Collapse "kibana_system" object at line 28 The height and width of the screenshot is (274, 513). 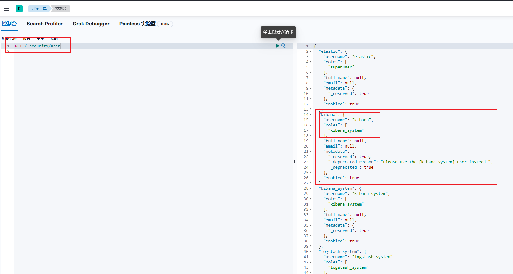tap(311, 188)
